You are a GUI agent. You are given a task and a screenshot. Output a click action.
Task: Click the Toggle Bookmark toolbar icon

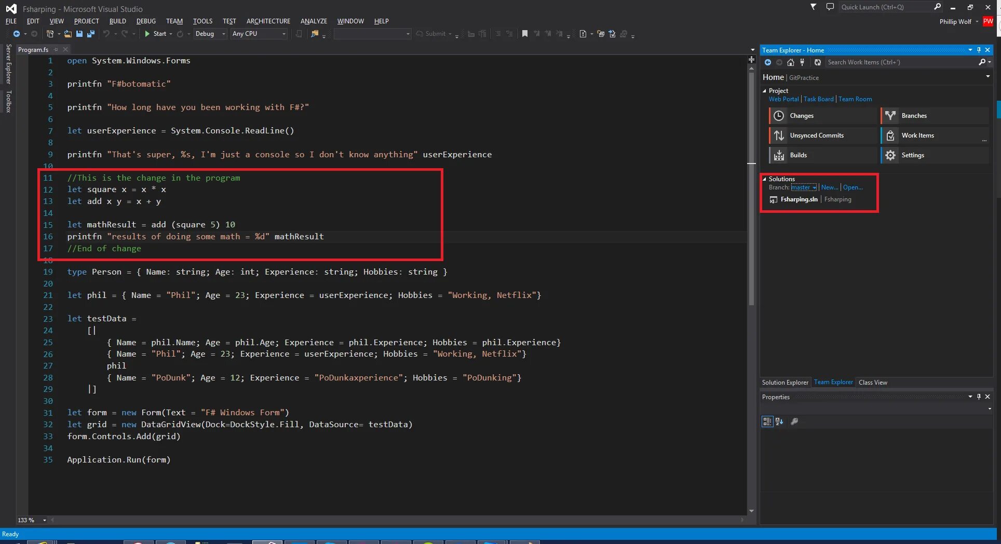click(525, 34)
